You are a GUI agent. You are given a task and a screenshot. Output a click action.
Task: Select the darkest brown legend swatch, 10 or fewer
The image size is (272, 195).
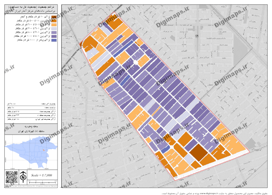tap(54, 17)
